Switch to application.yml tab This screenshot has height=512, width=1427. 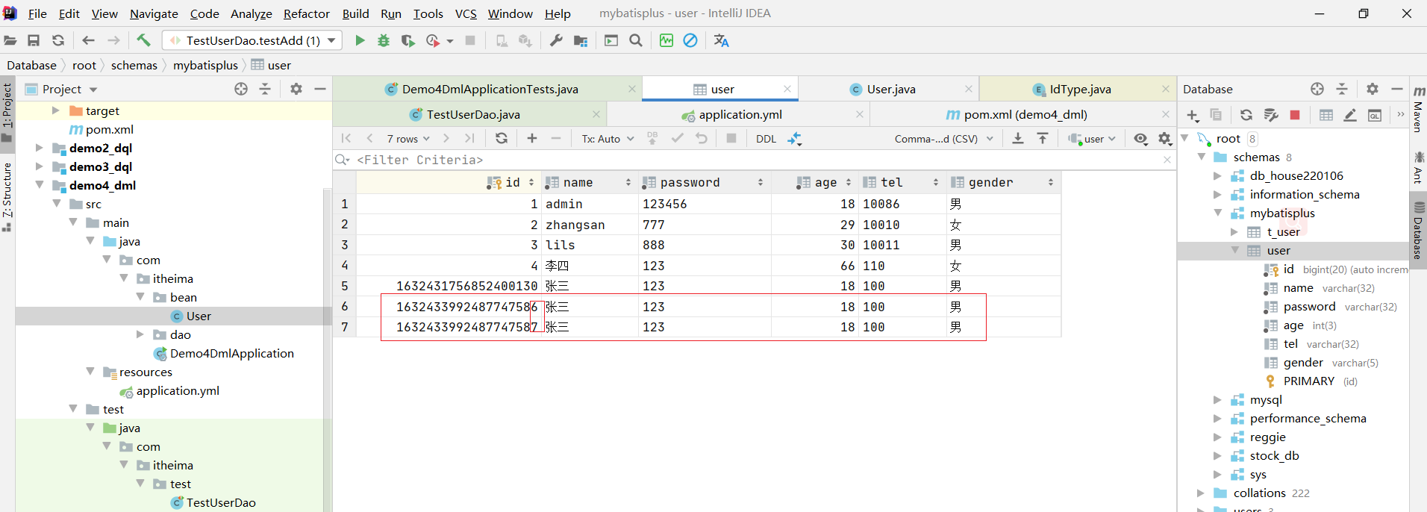[739, 114]
